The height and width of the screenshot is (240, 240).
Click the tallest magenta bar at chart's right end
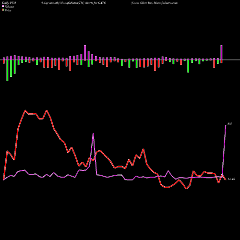coord(221,53)
